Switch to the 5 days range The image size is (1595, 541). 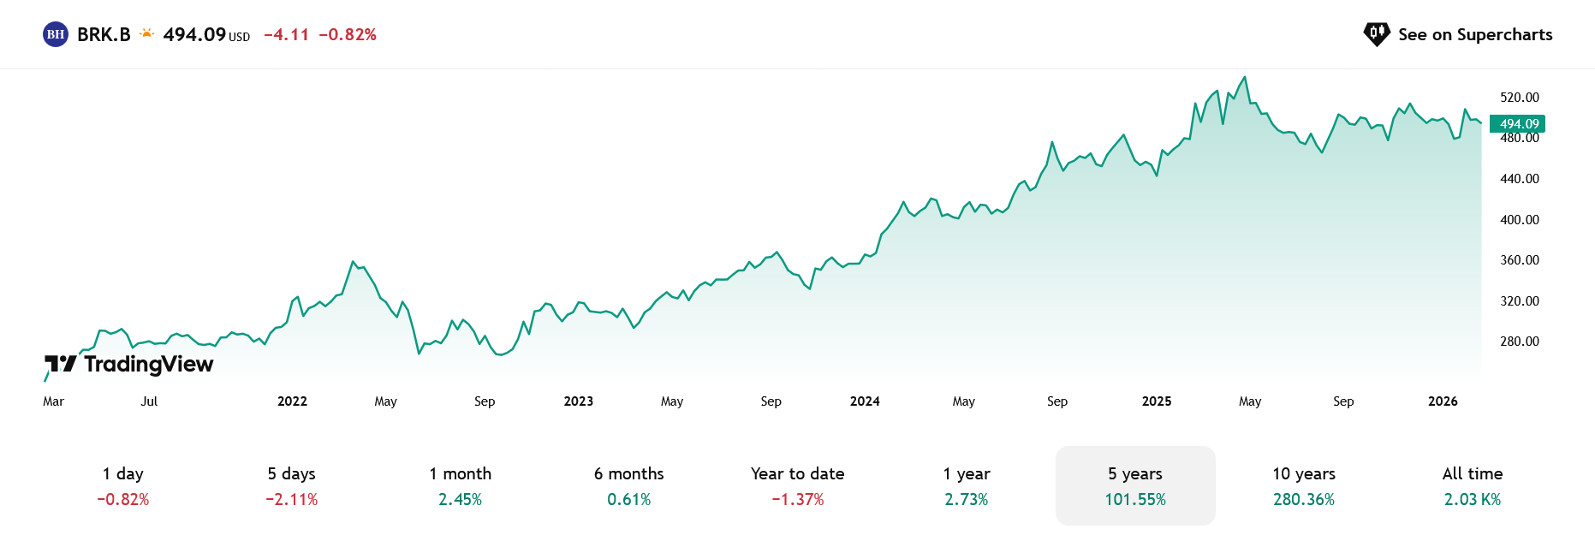[291, 485]
